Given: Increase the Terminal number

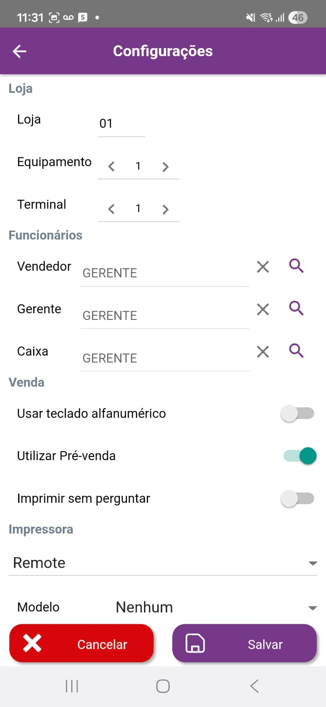Looking at the screenshot, I should click(166, 209).
